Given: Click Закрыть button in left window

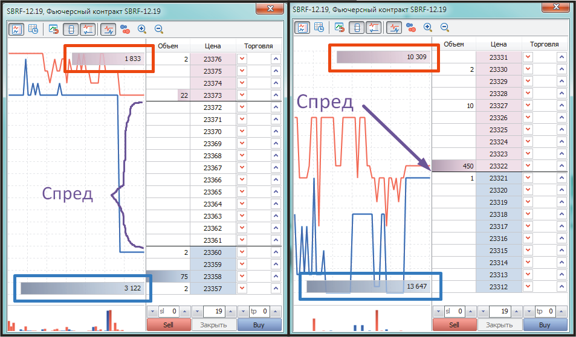Looking at the screenshot, I should (213, 325).
